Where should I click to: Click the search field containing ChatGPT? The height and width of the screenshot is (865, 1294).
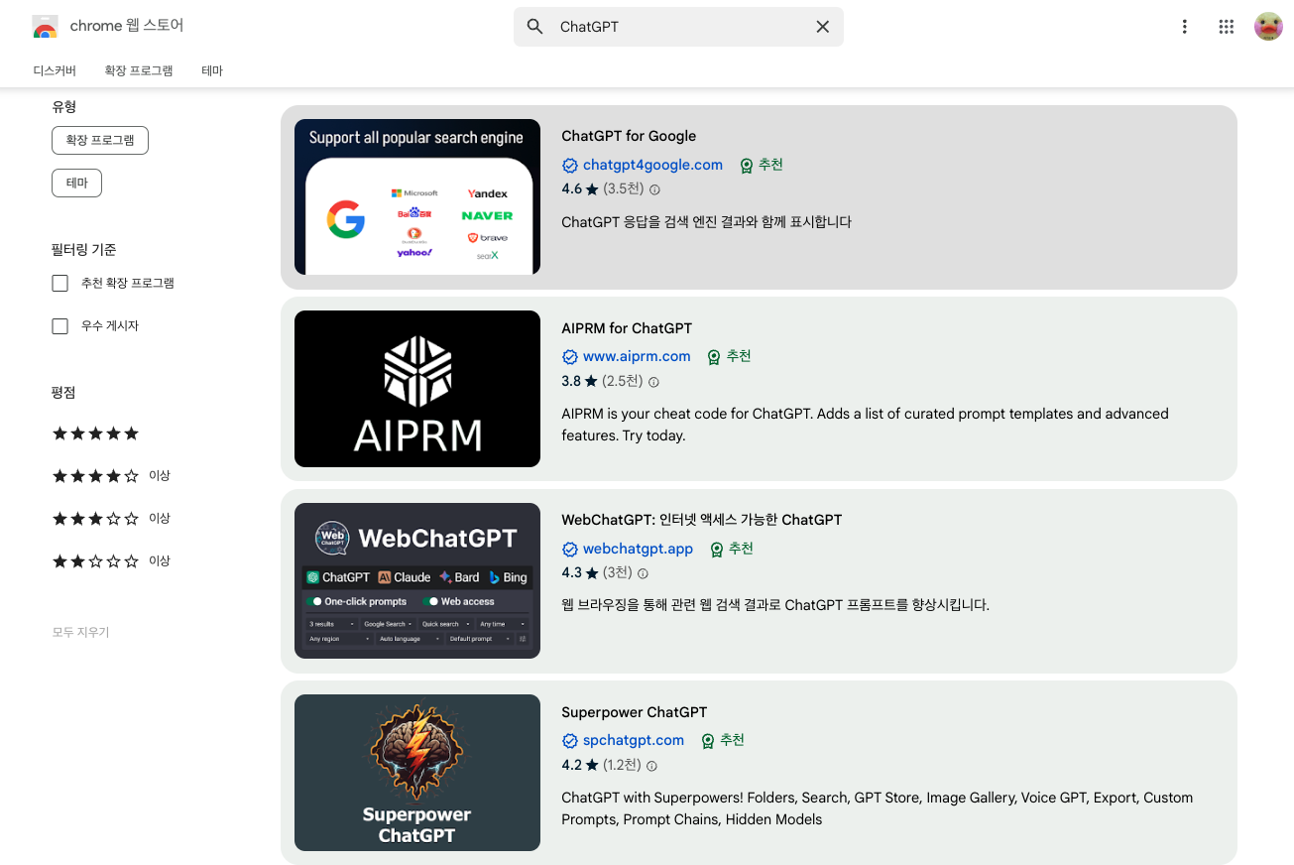point(678,27)
